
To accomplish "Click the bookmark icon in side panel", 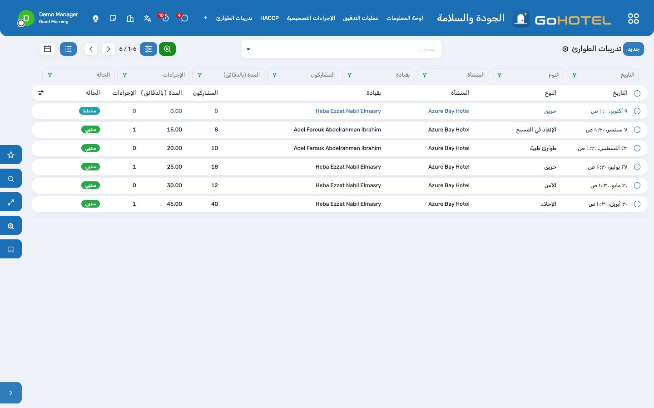I will [11, 249].
